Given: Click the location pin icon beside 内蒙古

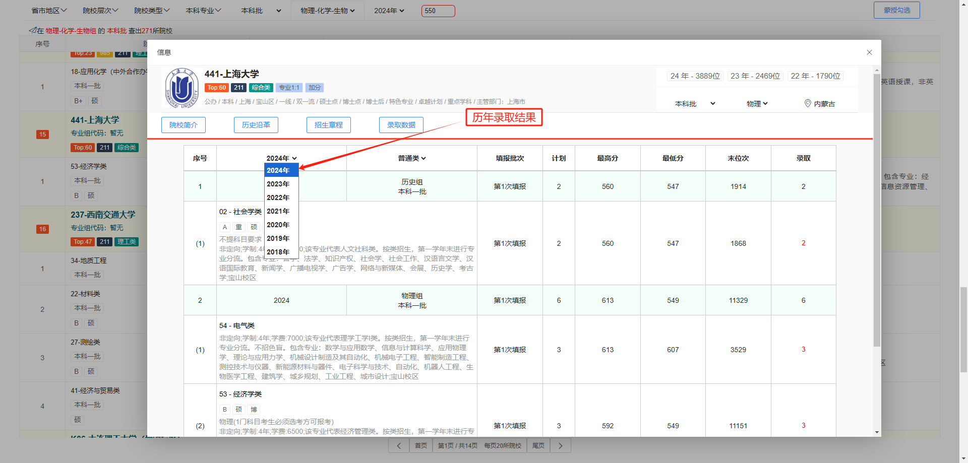Looking at the screenshot, I should coord(808,103).
